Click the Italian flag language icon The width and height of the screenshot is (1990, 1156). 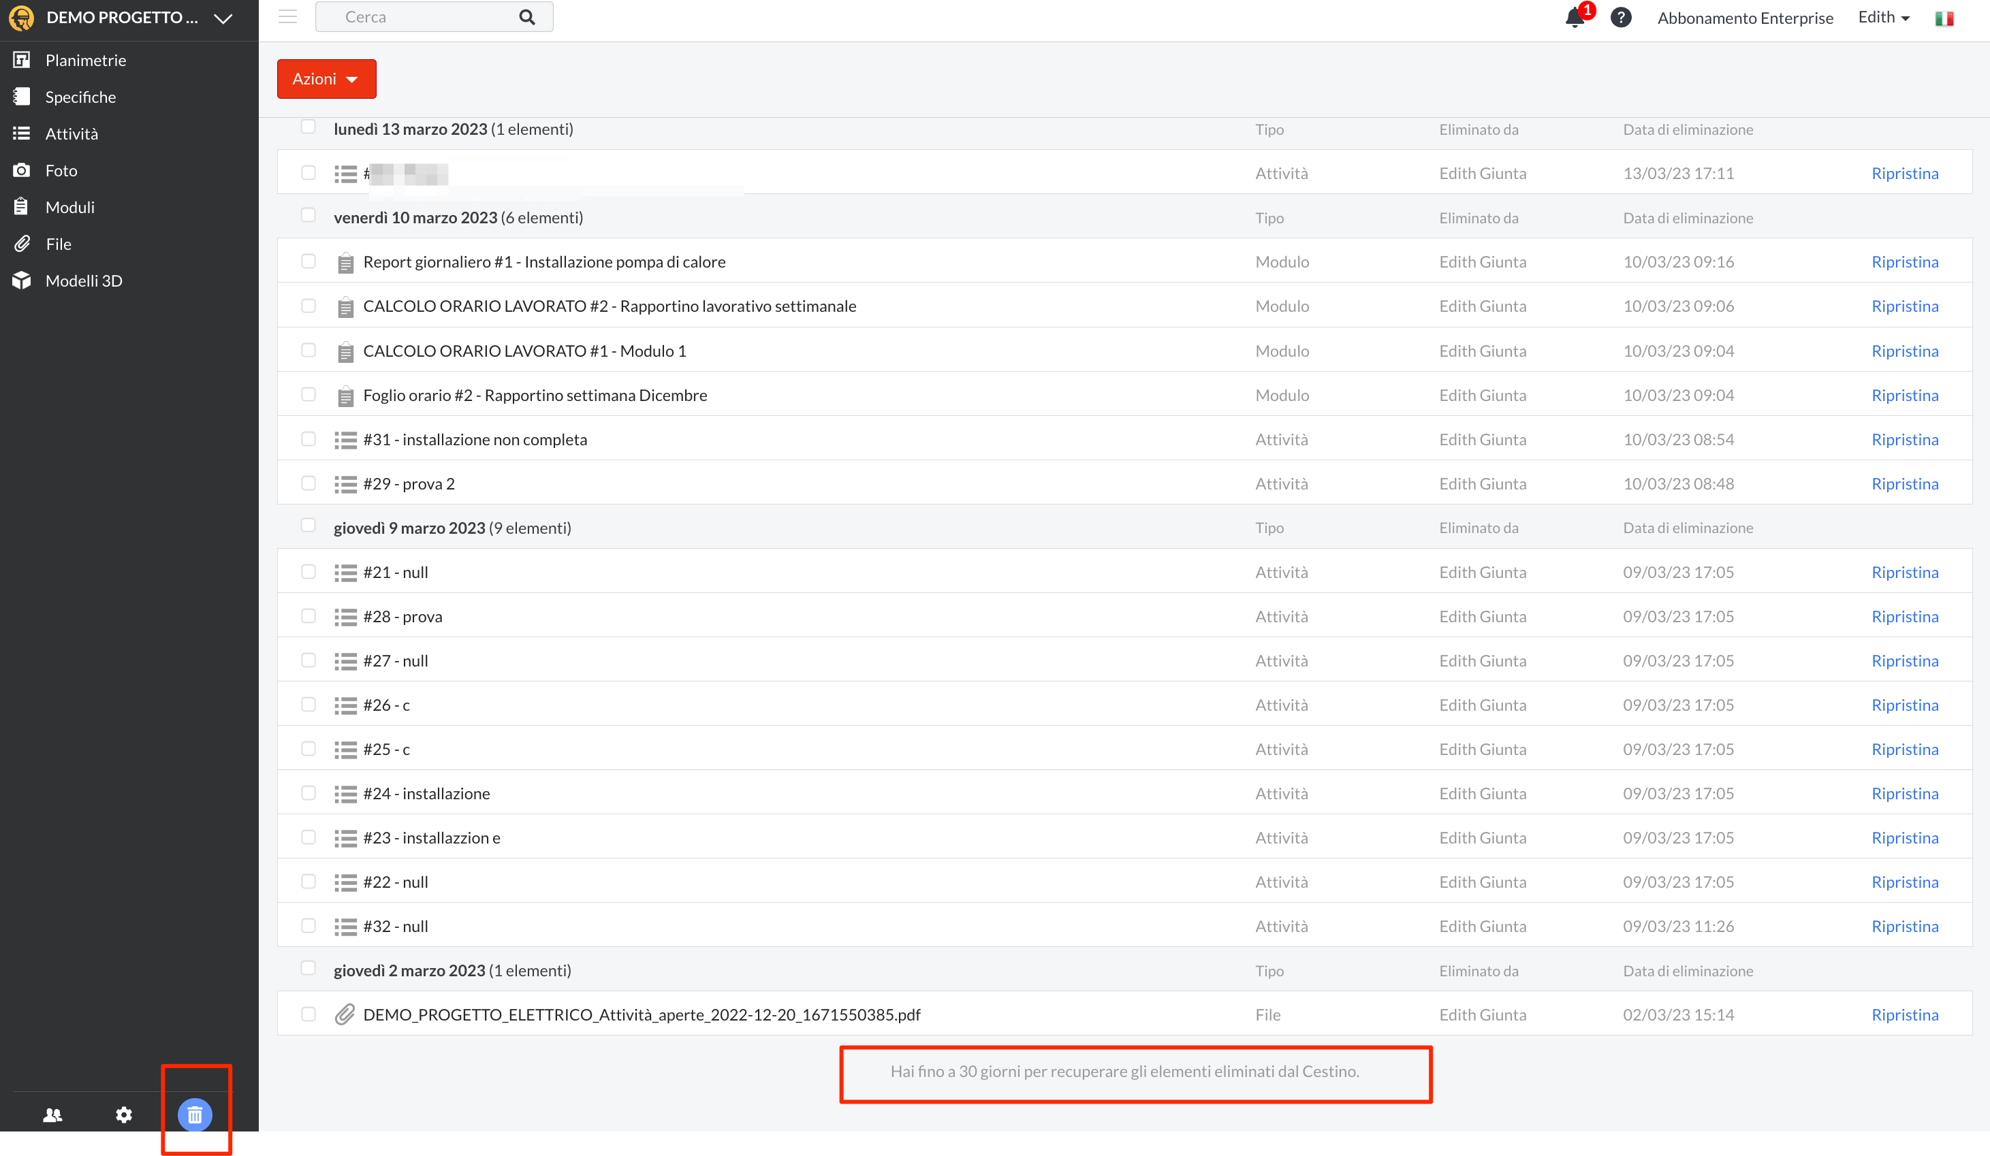coord(1944,18)
